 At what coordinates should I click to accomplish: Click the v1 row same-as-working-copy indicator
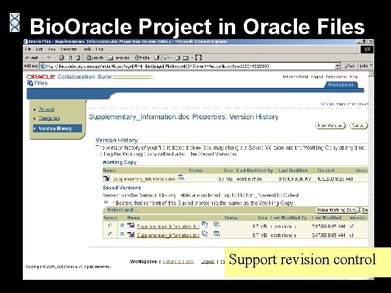122,234
